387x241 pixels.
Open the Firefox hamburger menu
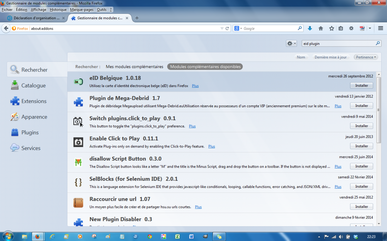pyautogui.click(x=381, y=28)
